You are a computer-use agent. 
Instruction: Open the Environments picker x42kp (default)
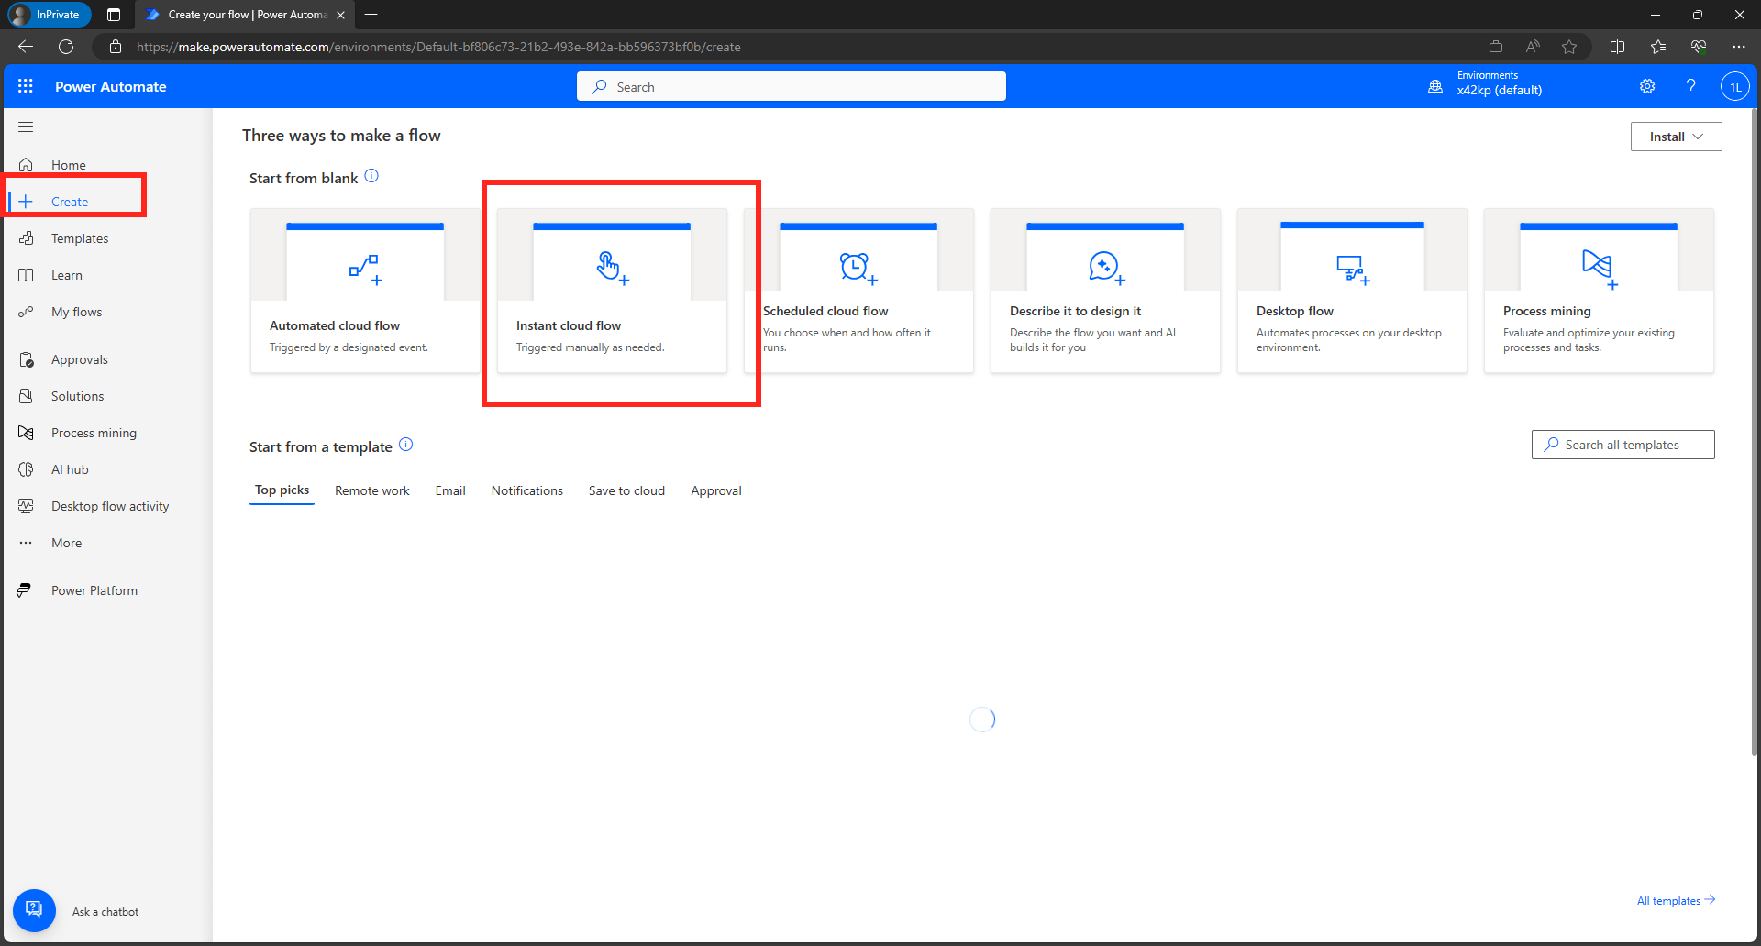[x=1486, y=86]
